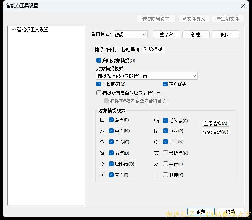Click 全部清除(W) to clear all snaps
Screen dimensions: 252x220
pos(216,132)
